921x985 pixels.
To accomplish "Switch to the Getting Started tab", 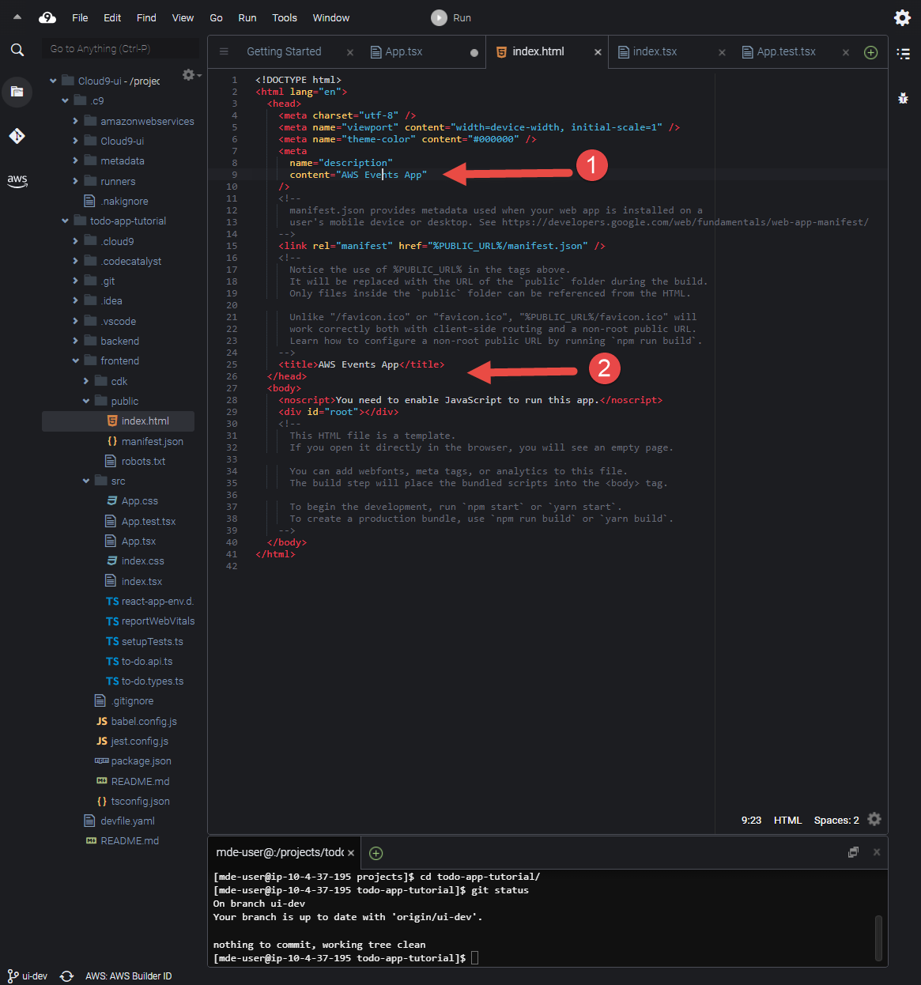I will point(284,51).
